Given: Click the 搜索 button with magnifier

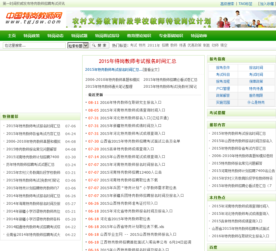Looking at the screenshot, I should pos(99,45).
